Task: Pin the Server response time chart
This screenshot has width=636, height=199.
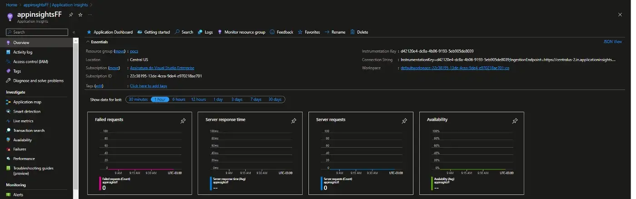Action: (x=293, y=121)
